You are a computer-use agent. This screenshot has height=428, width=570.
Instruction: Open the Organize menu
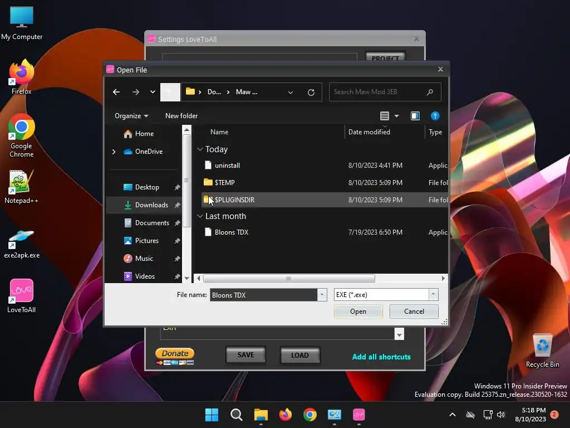pyautogui.click(x=131, y=116)
